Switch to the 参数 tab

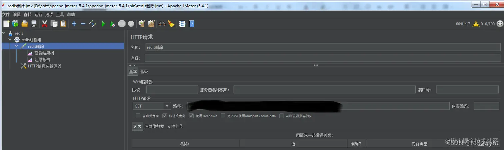(137, 126)
